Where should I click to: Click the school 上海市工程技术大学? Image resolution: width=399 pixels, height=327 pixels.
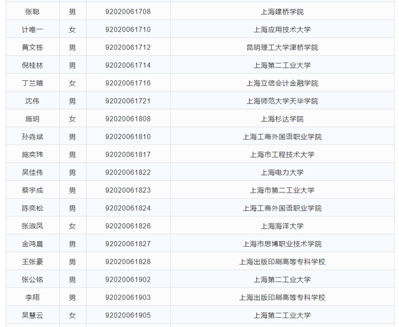point(282,154)
